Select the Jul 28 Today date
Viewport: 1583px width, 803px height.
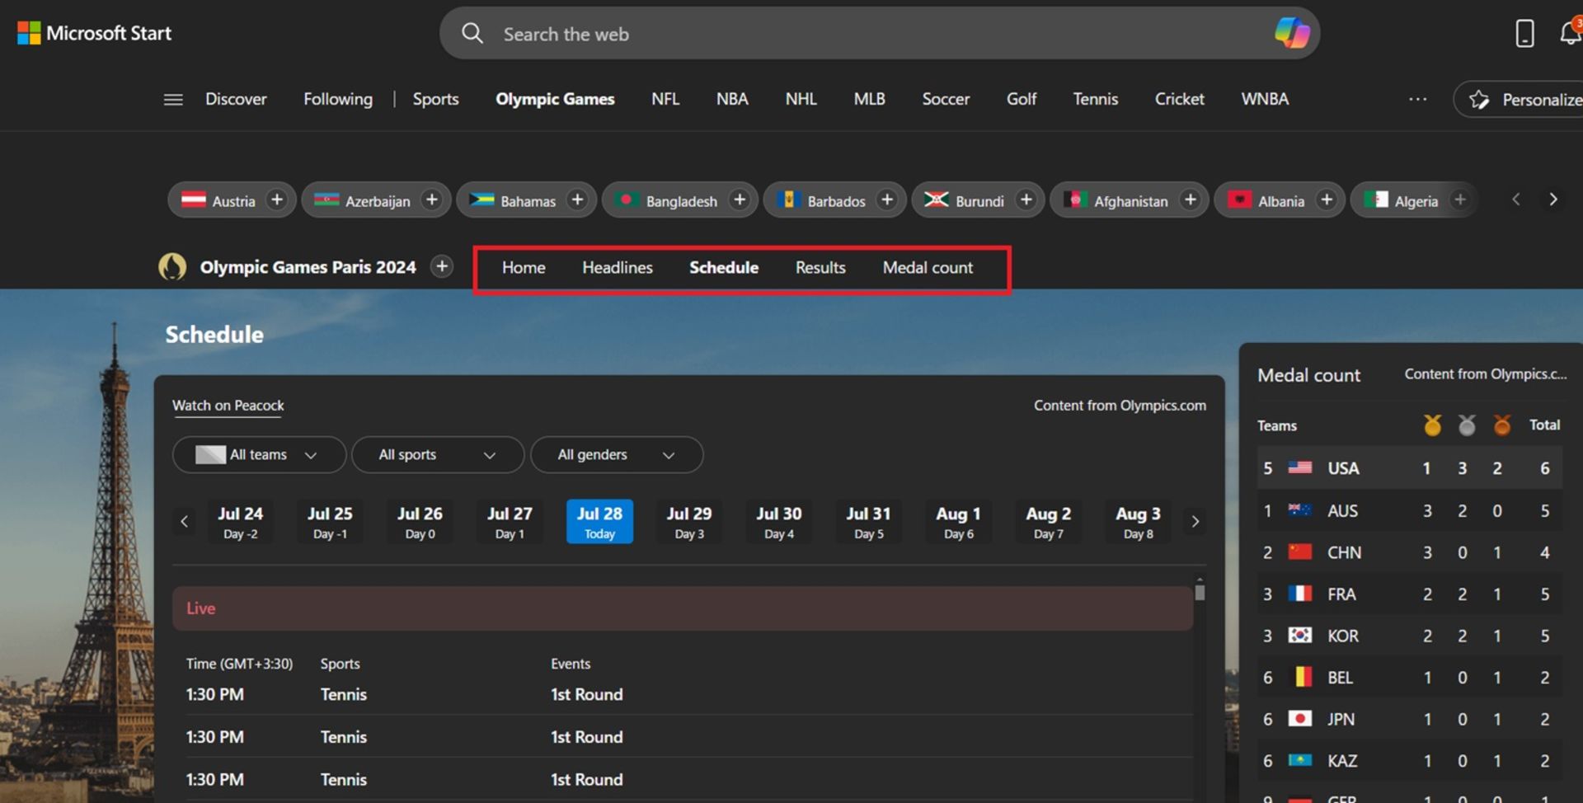click(599, 521)
